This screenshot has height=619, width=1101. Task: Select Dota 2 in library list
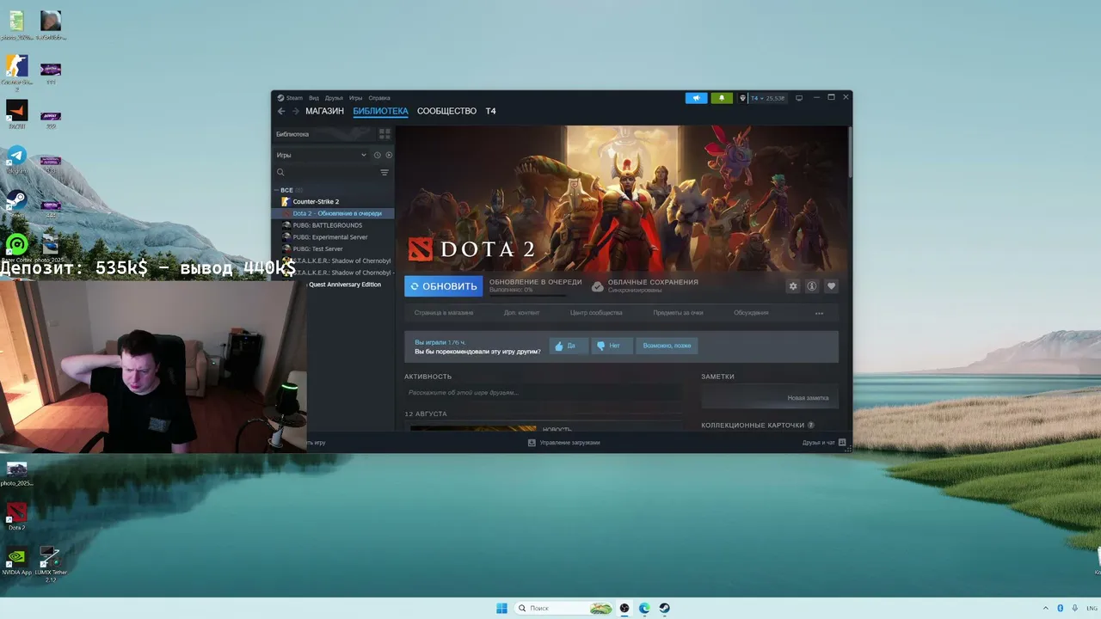[333, 213]
